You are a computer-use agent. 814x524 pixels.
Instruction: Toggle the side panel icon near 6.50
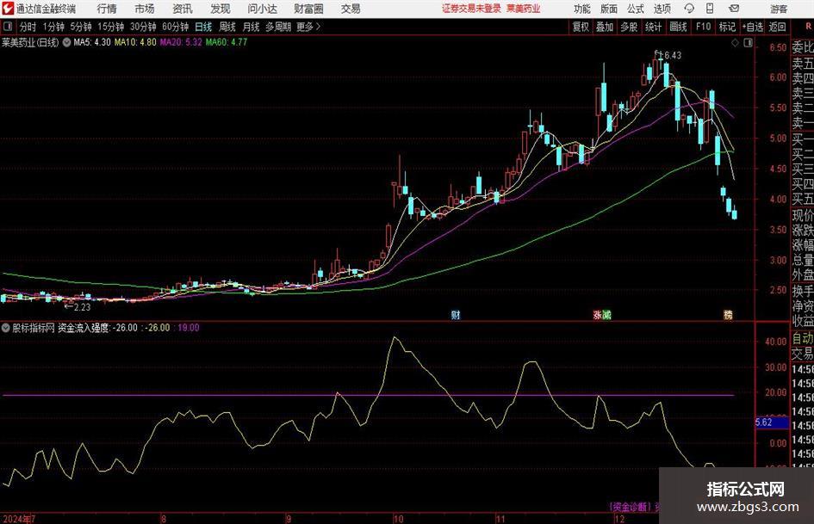click(x=748, y=43)
